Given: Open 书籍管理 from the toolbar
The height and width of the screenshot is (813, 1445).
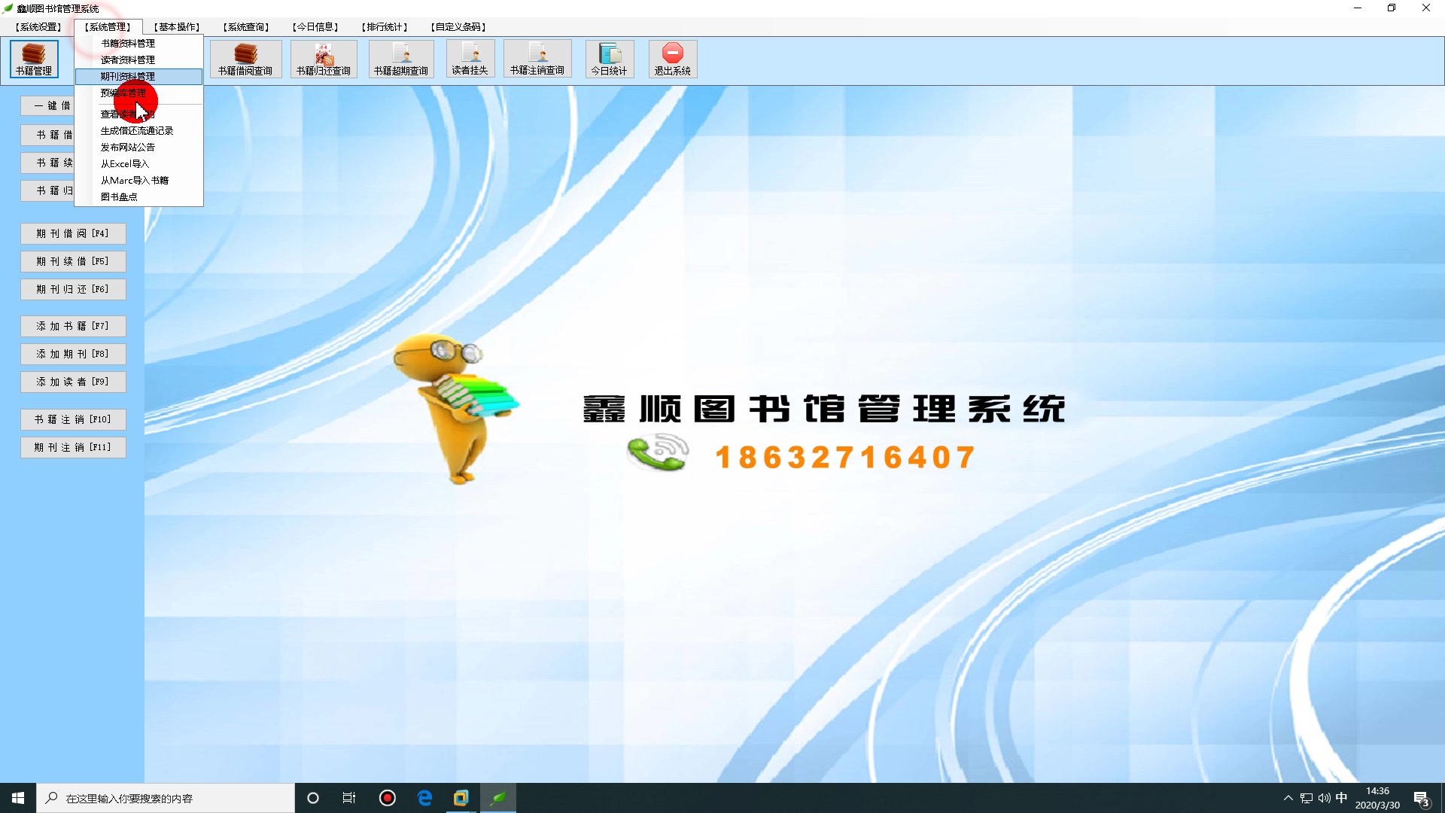Looking at the screenshot, I should (34, 59).
